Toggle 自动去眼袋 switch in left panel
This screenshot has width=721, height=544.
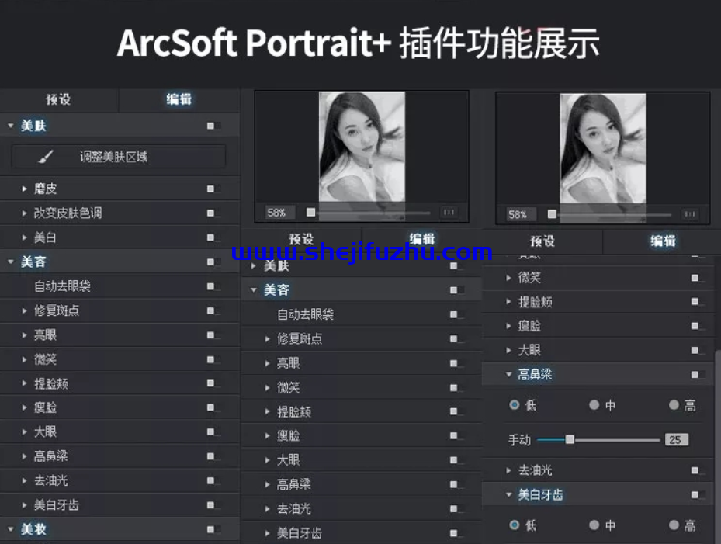pyautogui.click(x=213, y=286)
